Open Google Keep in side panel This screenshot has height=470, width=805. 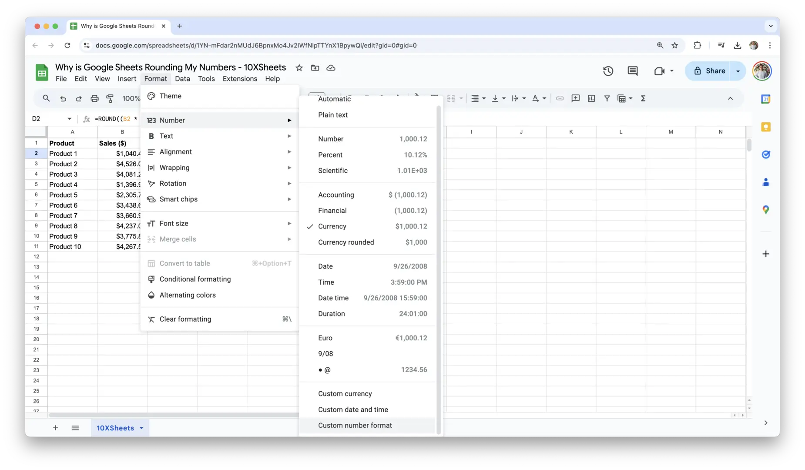pyautogui.click(x=765, y=127)
